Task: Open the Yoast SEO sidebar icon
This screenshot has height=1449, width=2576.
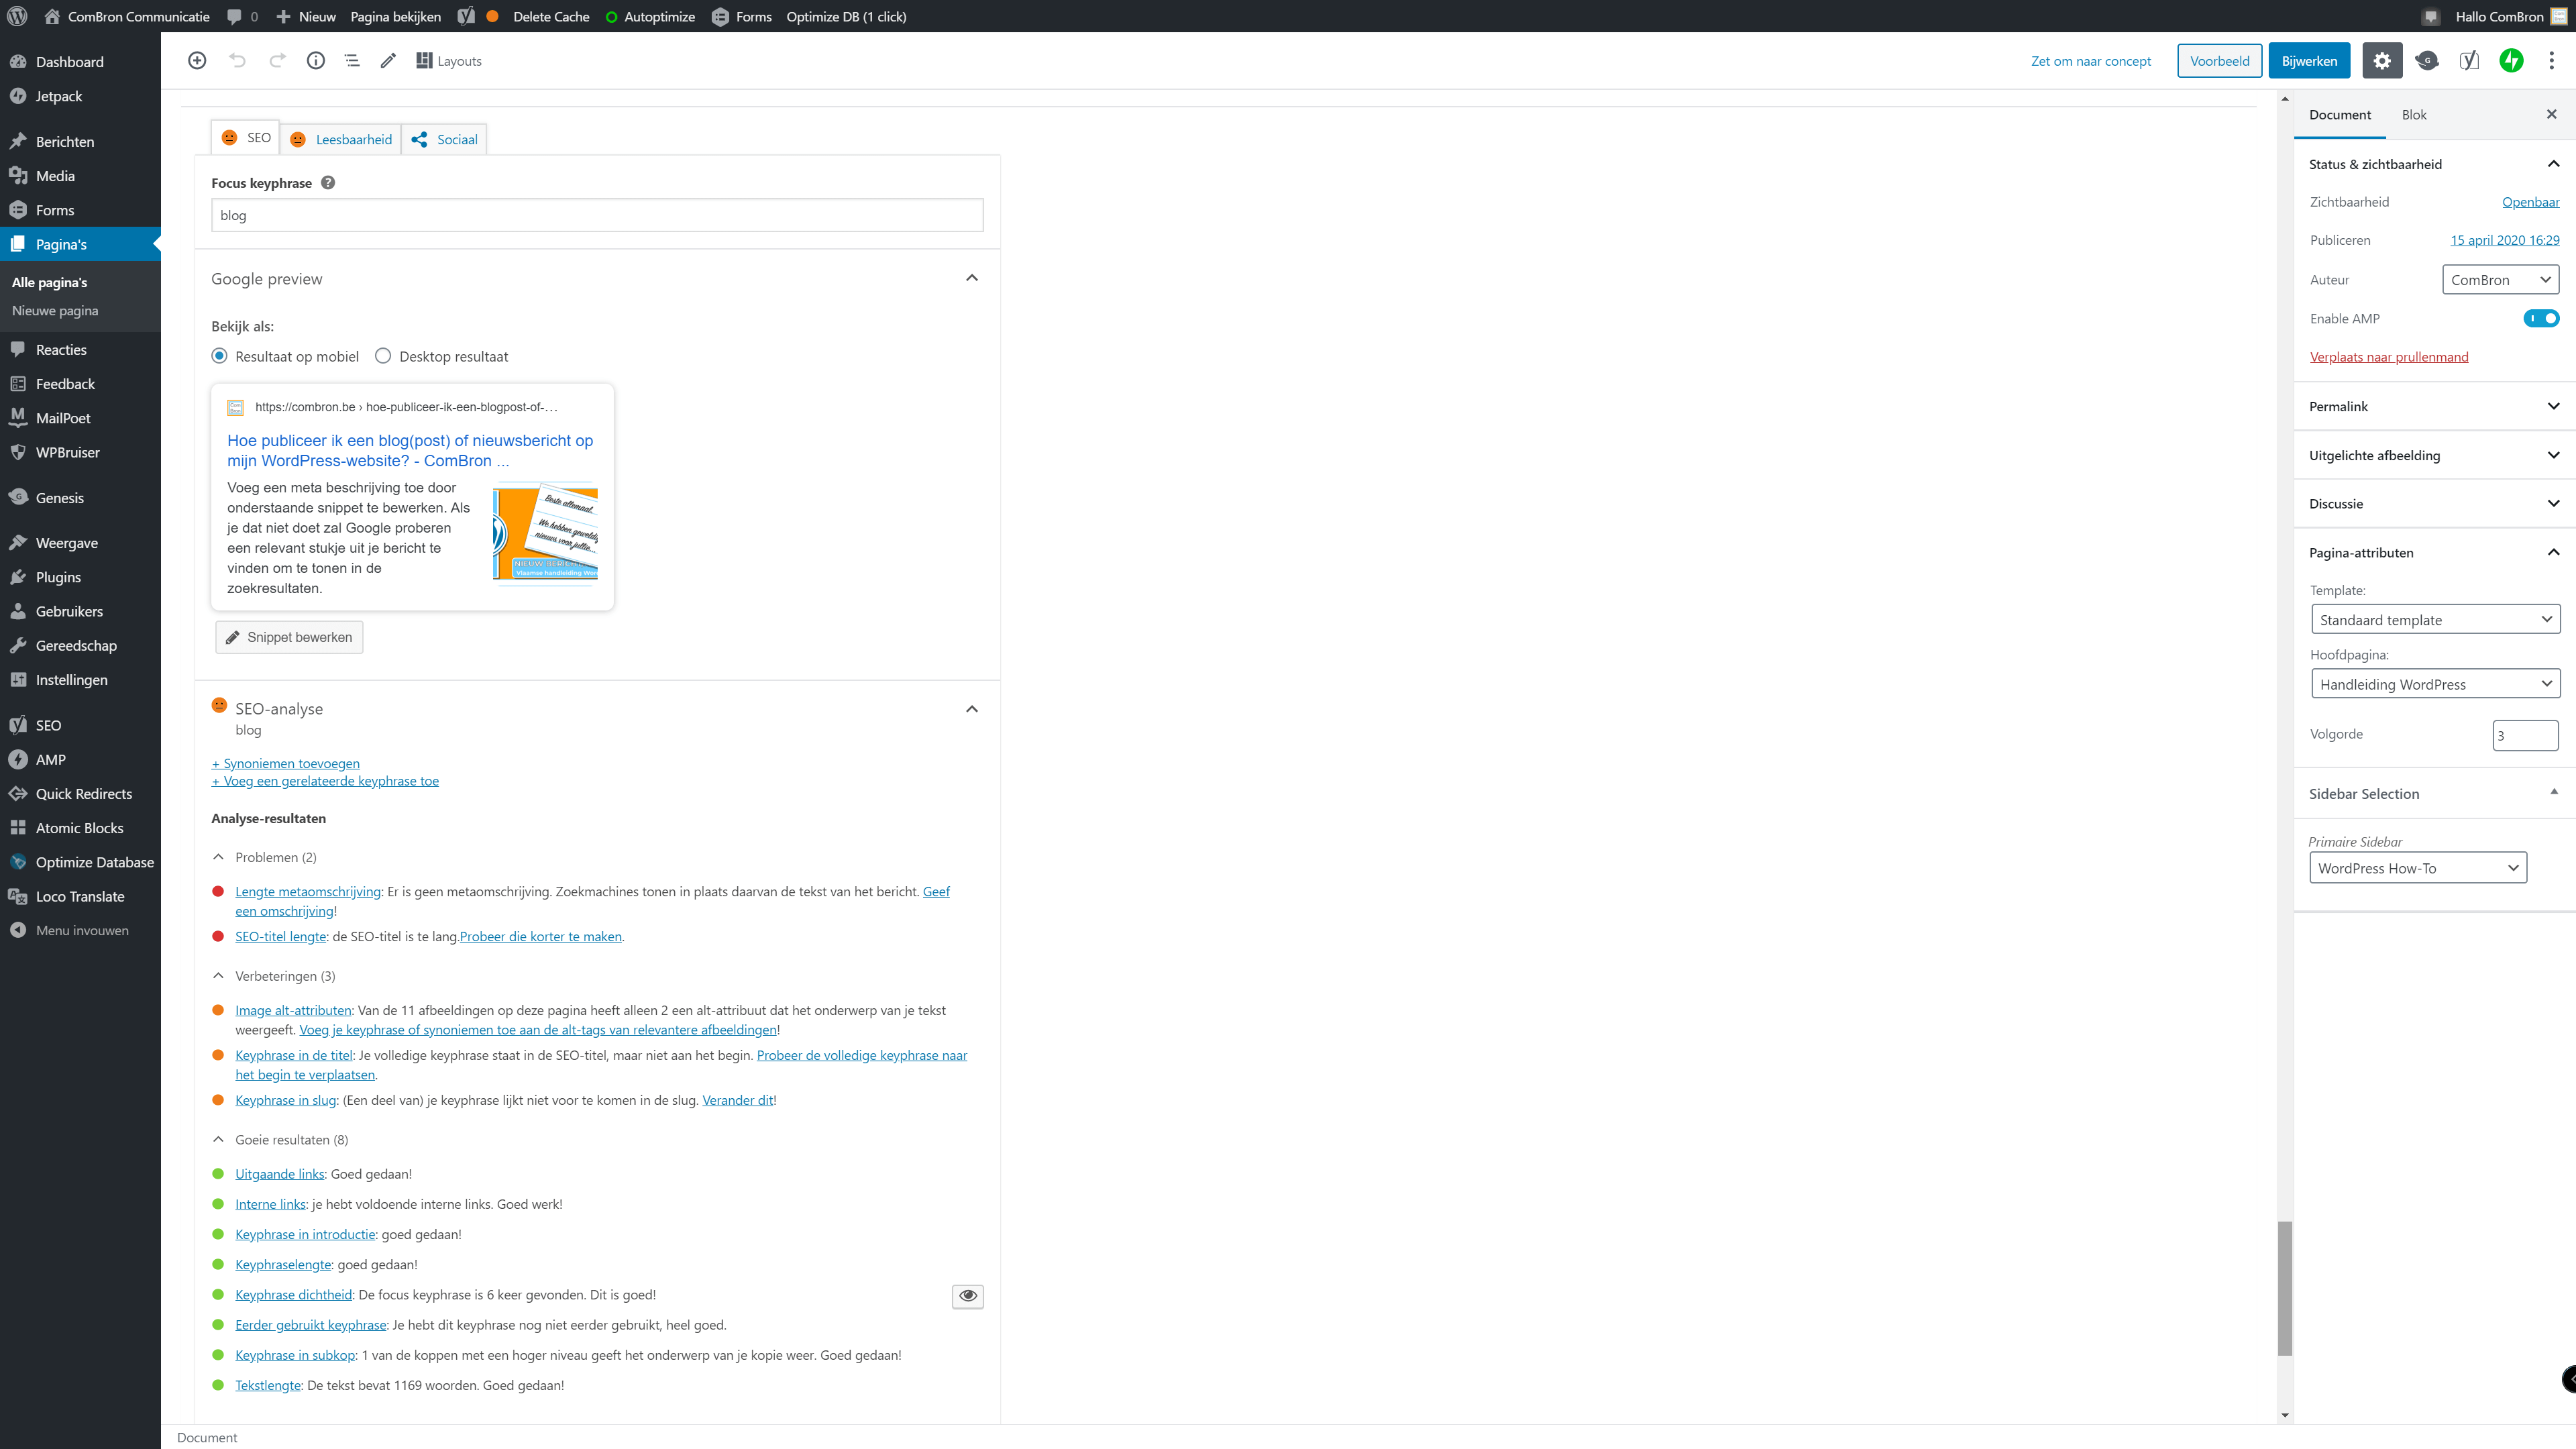Action: pos(2469,61)
